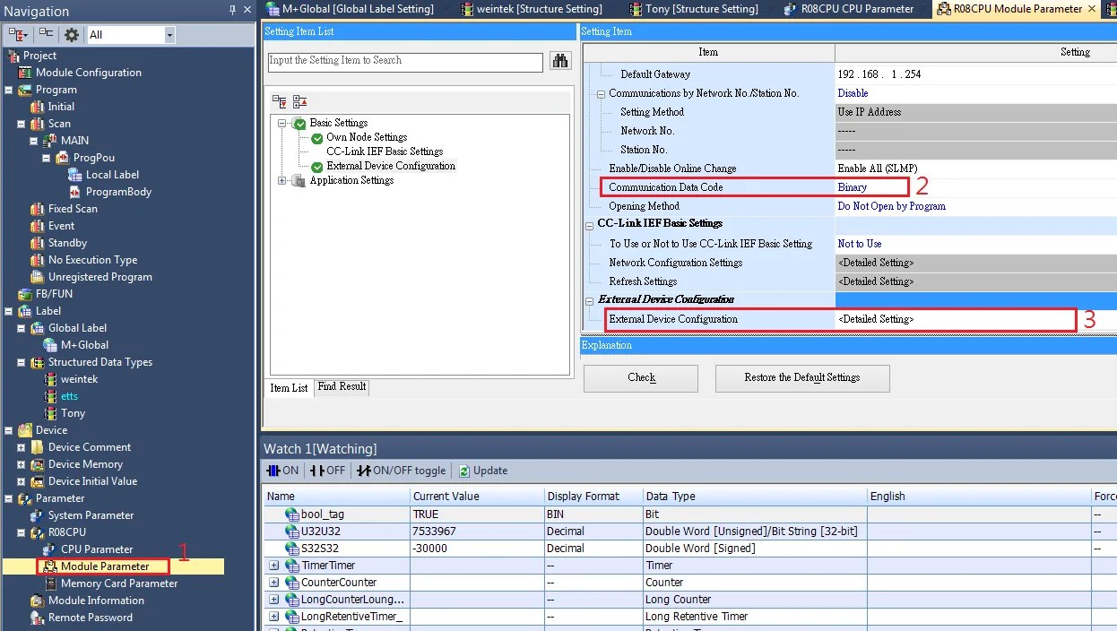The width and height of the screenshot is (1117, 631).
Task: Turn ON the watched device
Action: point(283,471)
